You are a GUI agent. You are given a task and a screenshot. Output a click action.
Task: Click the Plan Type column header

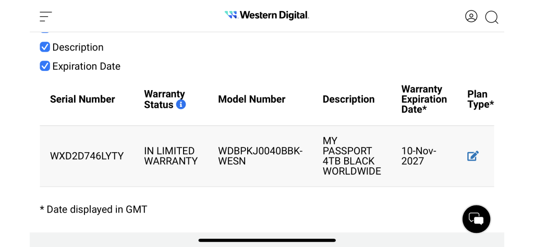tap(480, 100)
